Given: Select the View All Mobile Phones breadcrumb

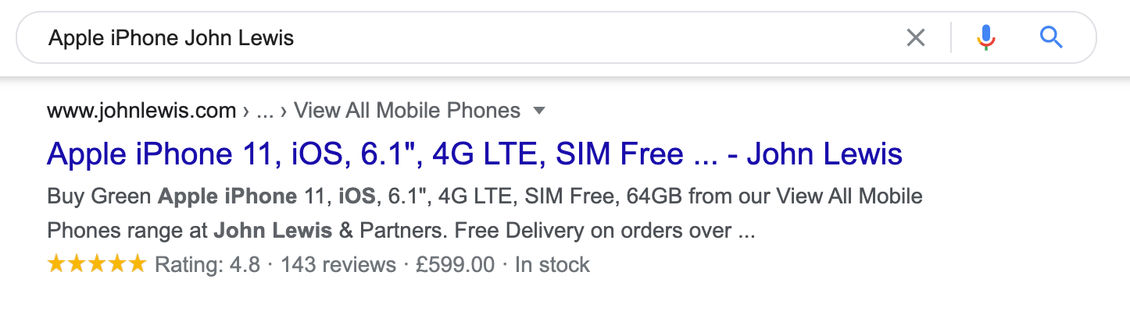Looking at the screenshot, I should [x=407, y=111].
